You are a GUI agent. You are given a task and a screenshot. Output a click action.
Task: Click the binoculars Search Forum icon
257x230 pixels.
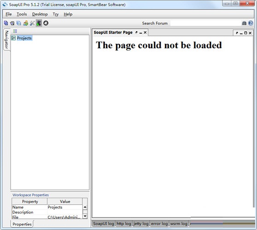pyautogui.click(x=244, y=23)
